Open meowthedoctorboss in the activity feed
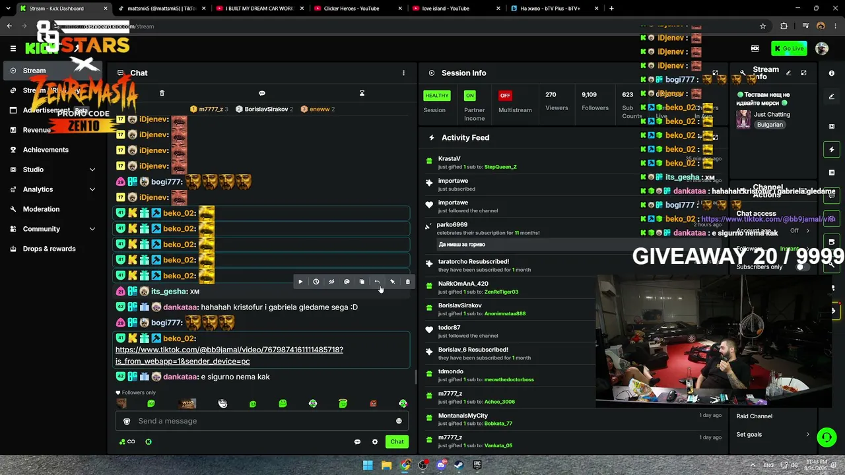Viewport: 845px width, 475px height. point(509,380)
